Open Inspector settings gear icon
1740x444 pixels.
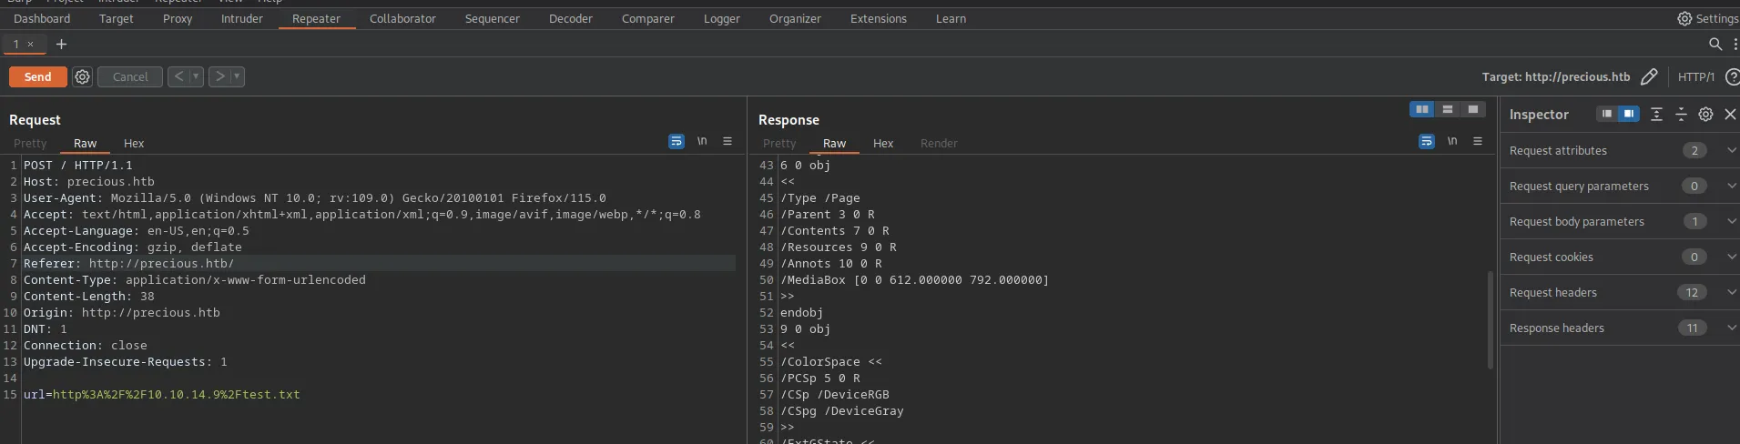[1705, 114]
